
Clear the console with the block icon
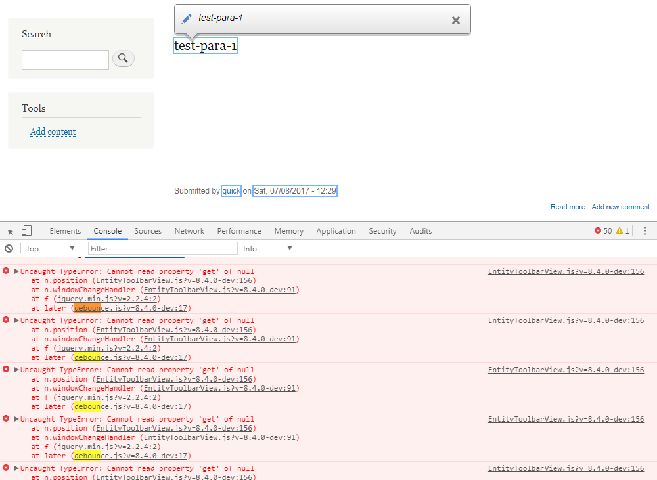pos(9,248)
